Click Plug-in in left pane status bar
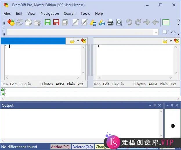 pyautogui.click(x=25, y=84)
